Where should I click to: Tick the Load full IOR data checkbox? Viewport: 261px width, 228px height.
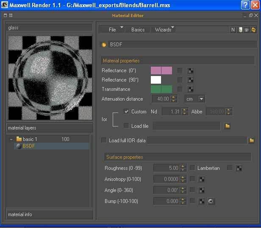point(104,141)
